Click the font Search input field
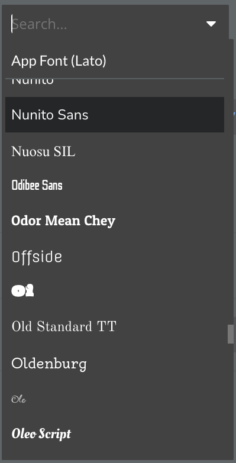 click(106, 24)
